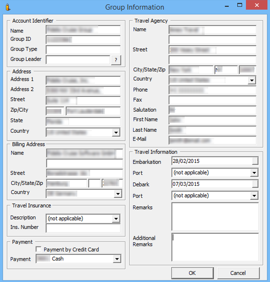Click the Address 2 field

tap(83, 91)
